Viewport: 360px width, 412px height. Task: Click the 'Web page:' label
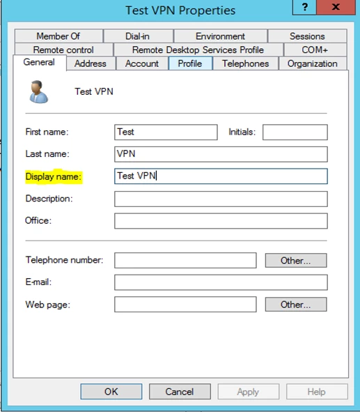tap(48, 305)
